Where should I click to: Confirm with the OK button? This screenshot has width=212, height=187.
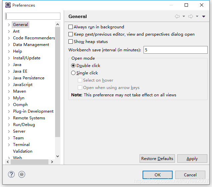point(158,175)
